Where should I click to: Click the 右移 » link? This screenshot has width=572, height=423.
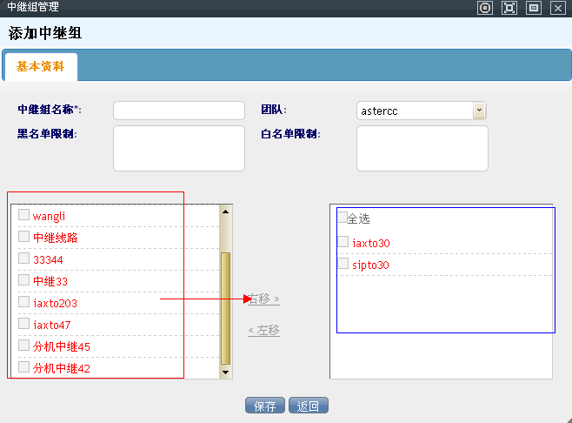point(265,299)
